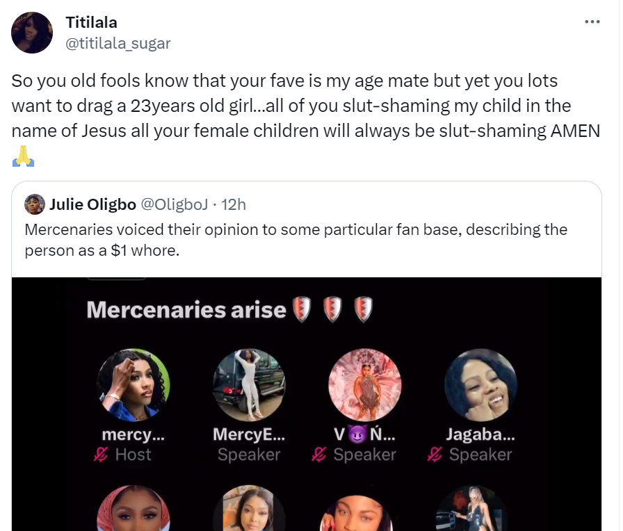The height and width of the screenshot is (531, 623).
Task: Click muted mic icon beside V…Ń Speaker
Action: [x=320, y=455]
